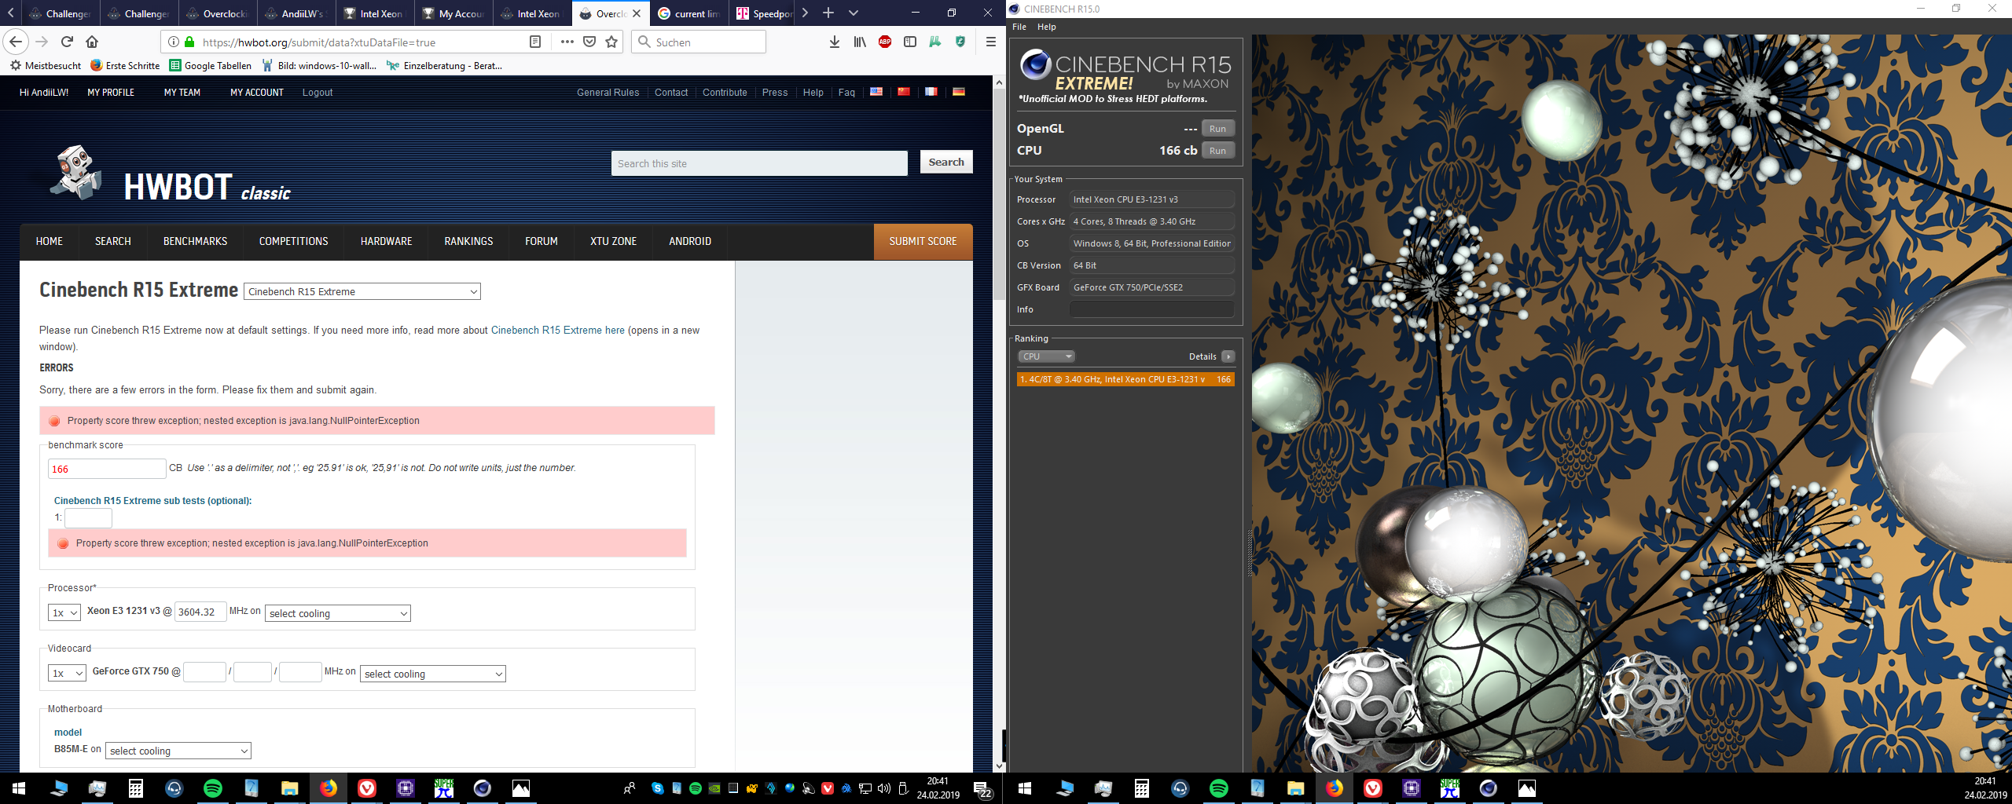Click the Cinebench Info field
Image resolution: width=2012 pixels, height=804 pixels.
coord(1151,309)
